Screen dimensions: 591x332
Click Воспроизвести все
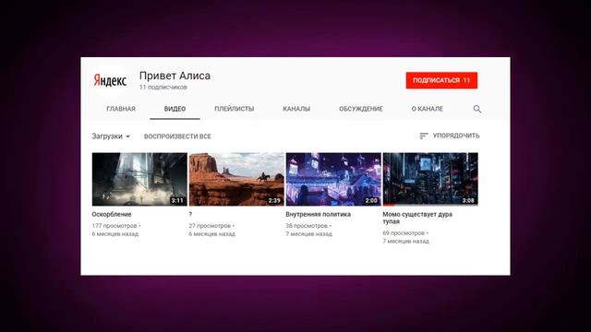(x=177, y=136)
